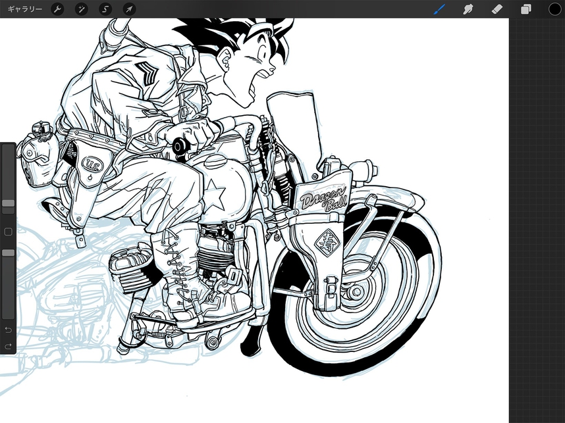Image resolution: width=565 pixels, height=423 pixels.
Task: Select the Eraser tool
Action: point(498,9)
